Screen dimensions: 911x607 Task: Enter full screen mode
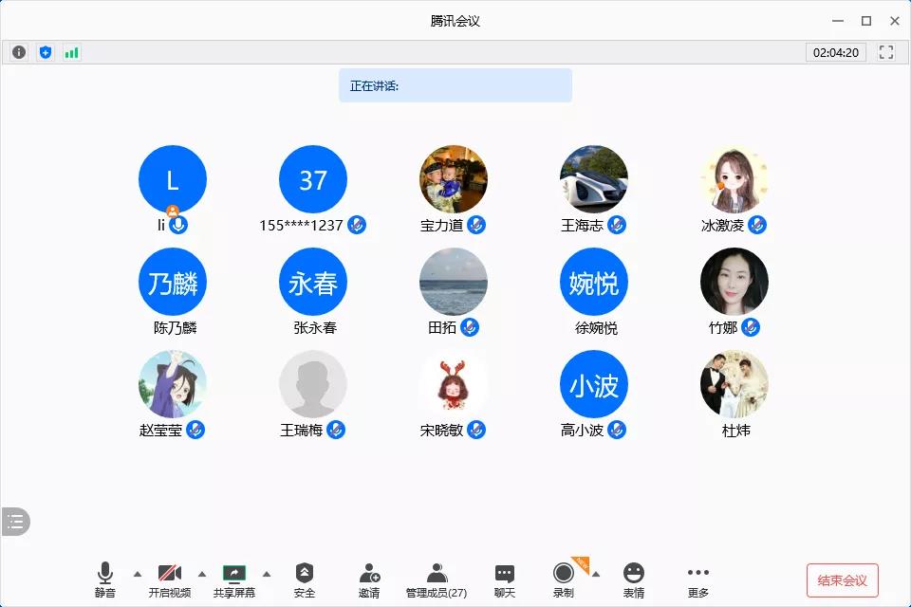tap(886, 52)
